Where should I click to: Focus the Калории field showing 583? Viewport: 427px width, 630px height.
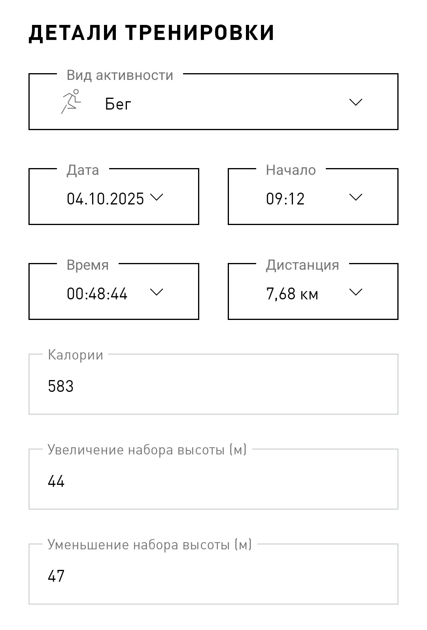point(213,384)
